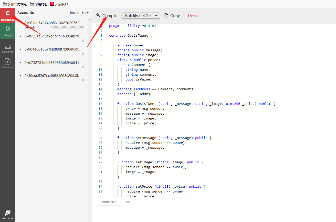The image size is (336, 222).
Task: Click the "mapping (address => Comment) comments;" line
Action: pyautogui.click(x=156, y=89)
